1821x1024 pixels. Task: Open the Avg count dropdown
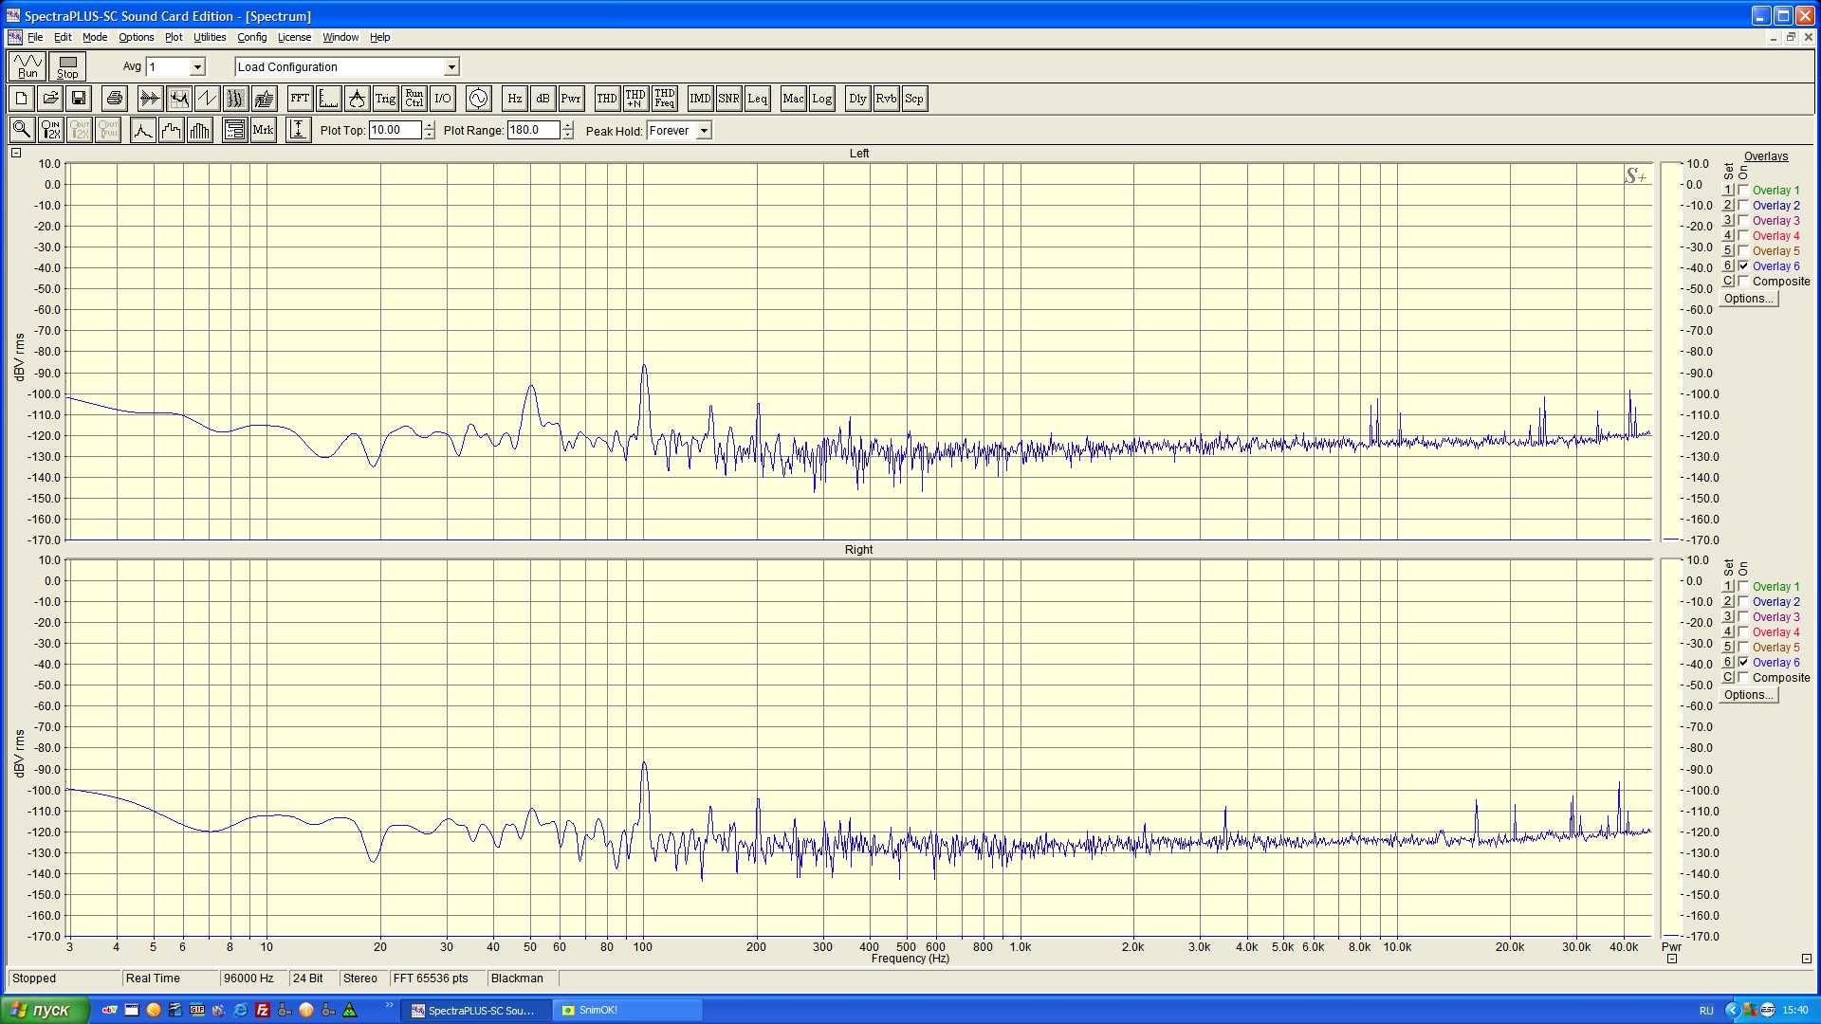click(197, 67)
